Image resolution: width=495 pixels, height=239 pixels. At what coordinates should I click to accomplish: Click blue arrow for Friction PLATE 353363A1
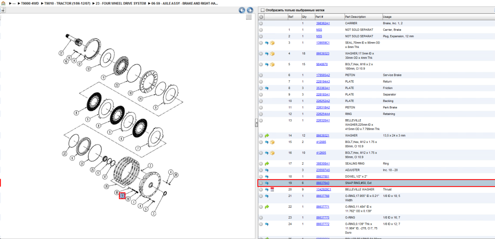coord(267,88)
